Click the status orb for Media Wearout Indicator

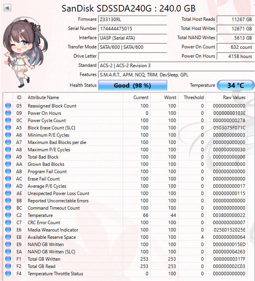[8, 230]
